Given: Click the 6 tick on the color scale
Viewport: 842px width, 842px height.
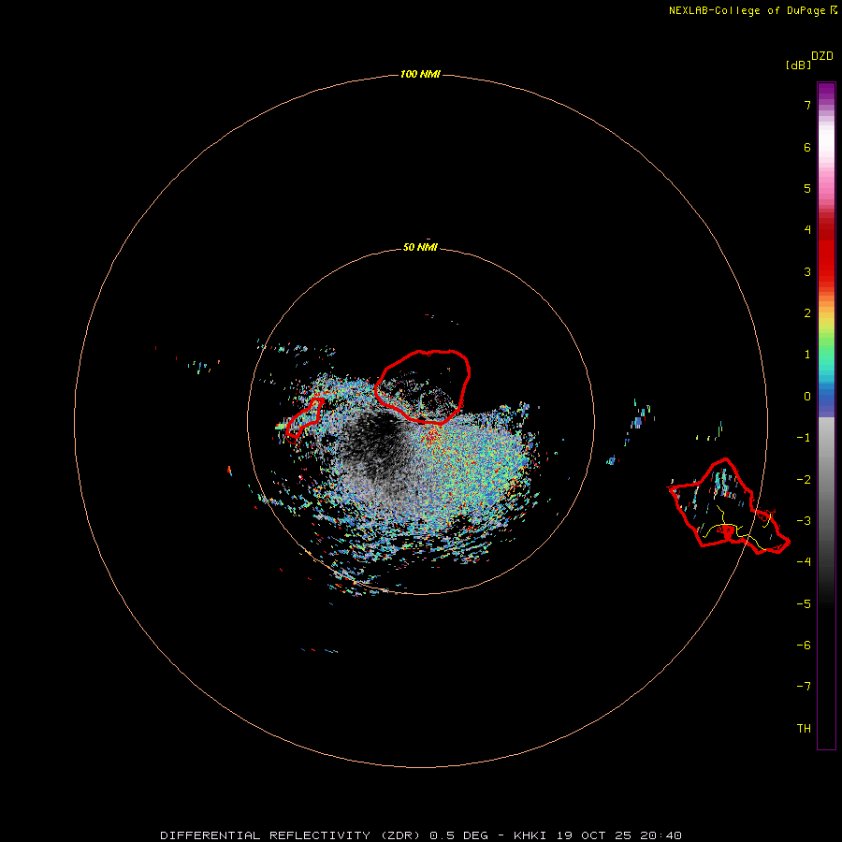Looking at the screenshot, I should click(x=807, y=147).
